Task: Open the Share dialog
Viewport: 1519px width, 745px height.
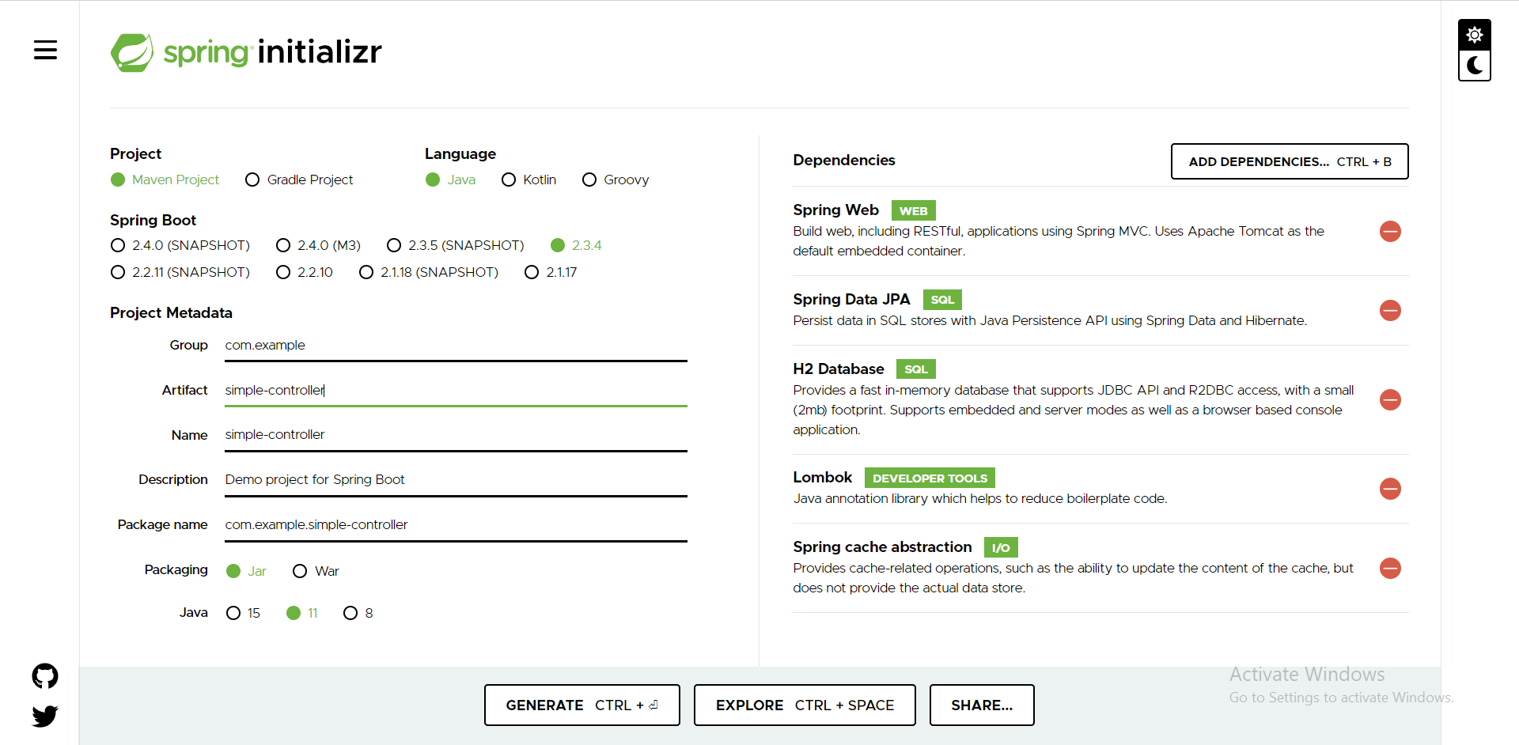Action: (982, 705)
